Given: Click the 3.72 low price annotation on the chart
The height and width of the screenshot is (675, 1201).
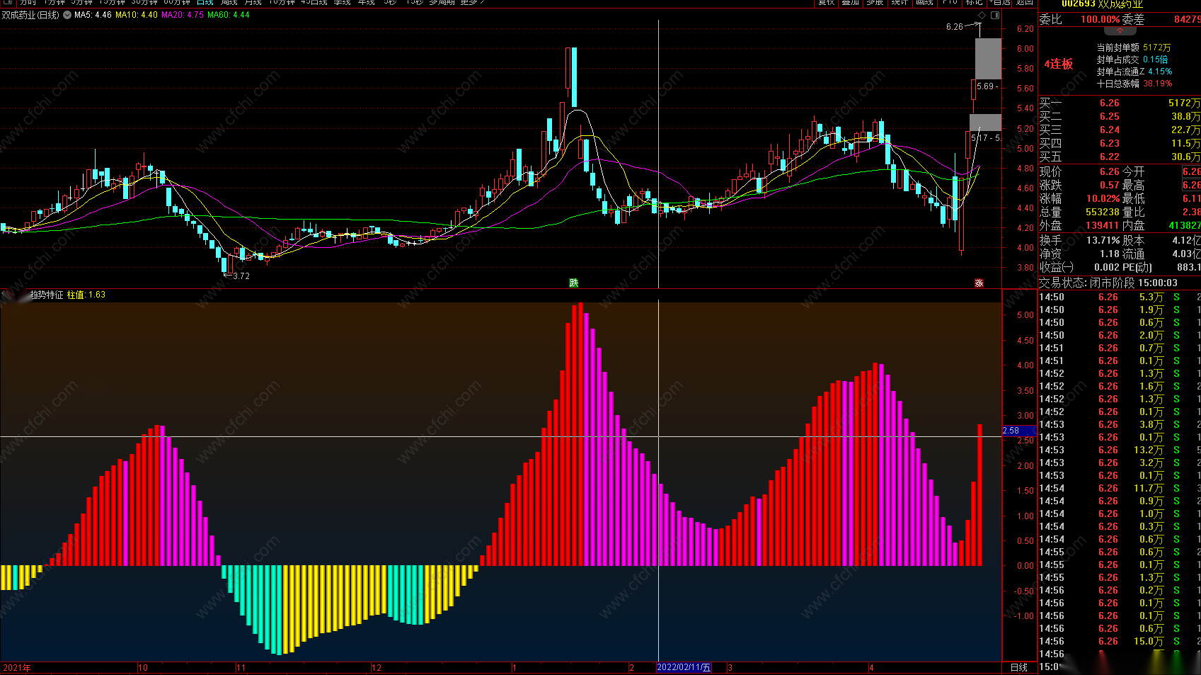Looking at the screenshot, I should pos(241,276).
